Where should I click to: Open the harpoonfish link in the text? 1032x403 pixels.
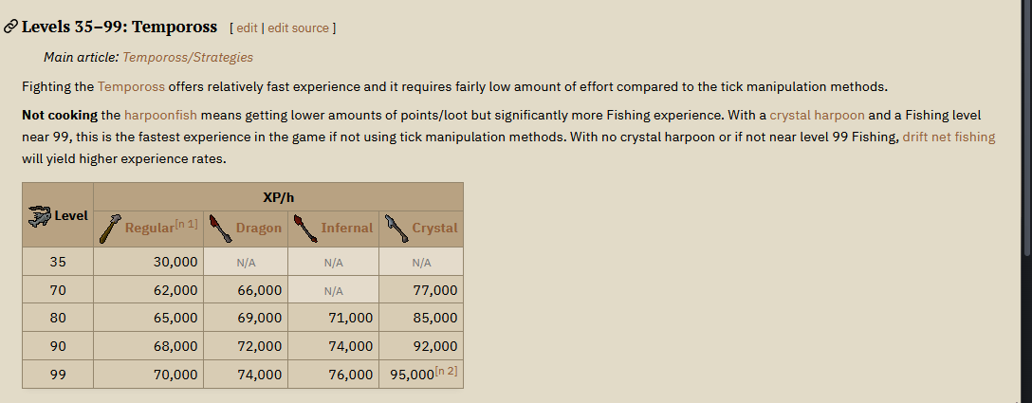(x=160, y=116)
